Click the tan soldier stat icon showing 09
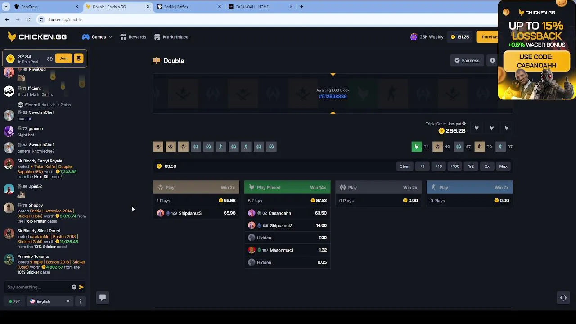This screenshot has height=324, width=576. click(479, 147)
